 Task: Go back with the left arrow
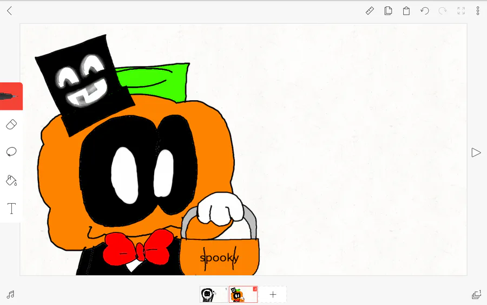tap(9, 11)
